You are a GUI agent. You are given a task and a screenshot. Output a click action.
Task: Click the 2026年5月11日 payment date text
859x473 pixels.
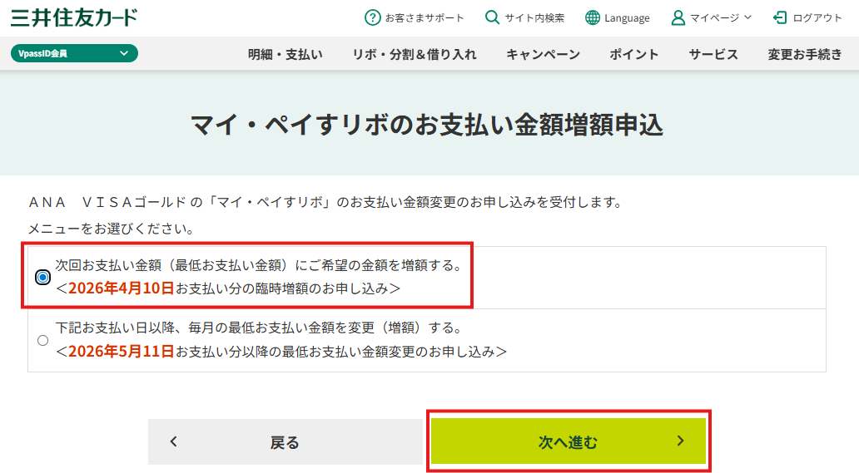pyautogui.click(x=121, y=351)
